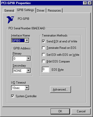The image size is (93, 117).
Task: Click the PCI Serial Number 00AEE4AD text
Action: (27, 28)
